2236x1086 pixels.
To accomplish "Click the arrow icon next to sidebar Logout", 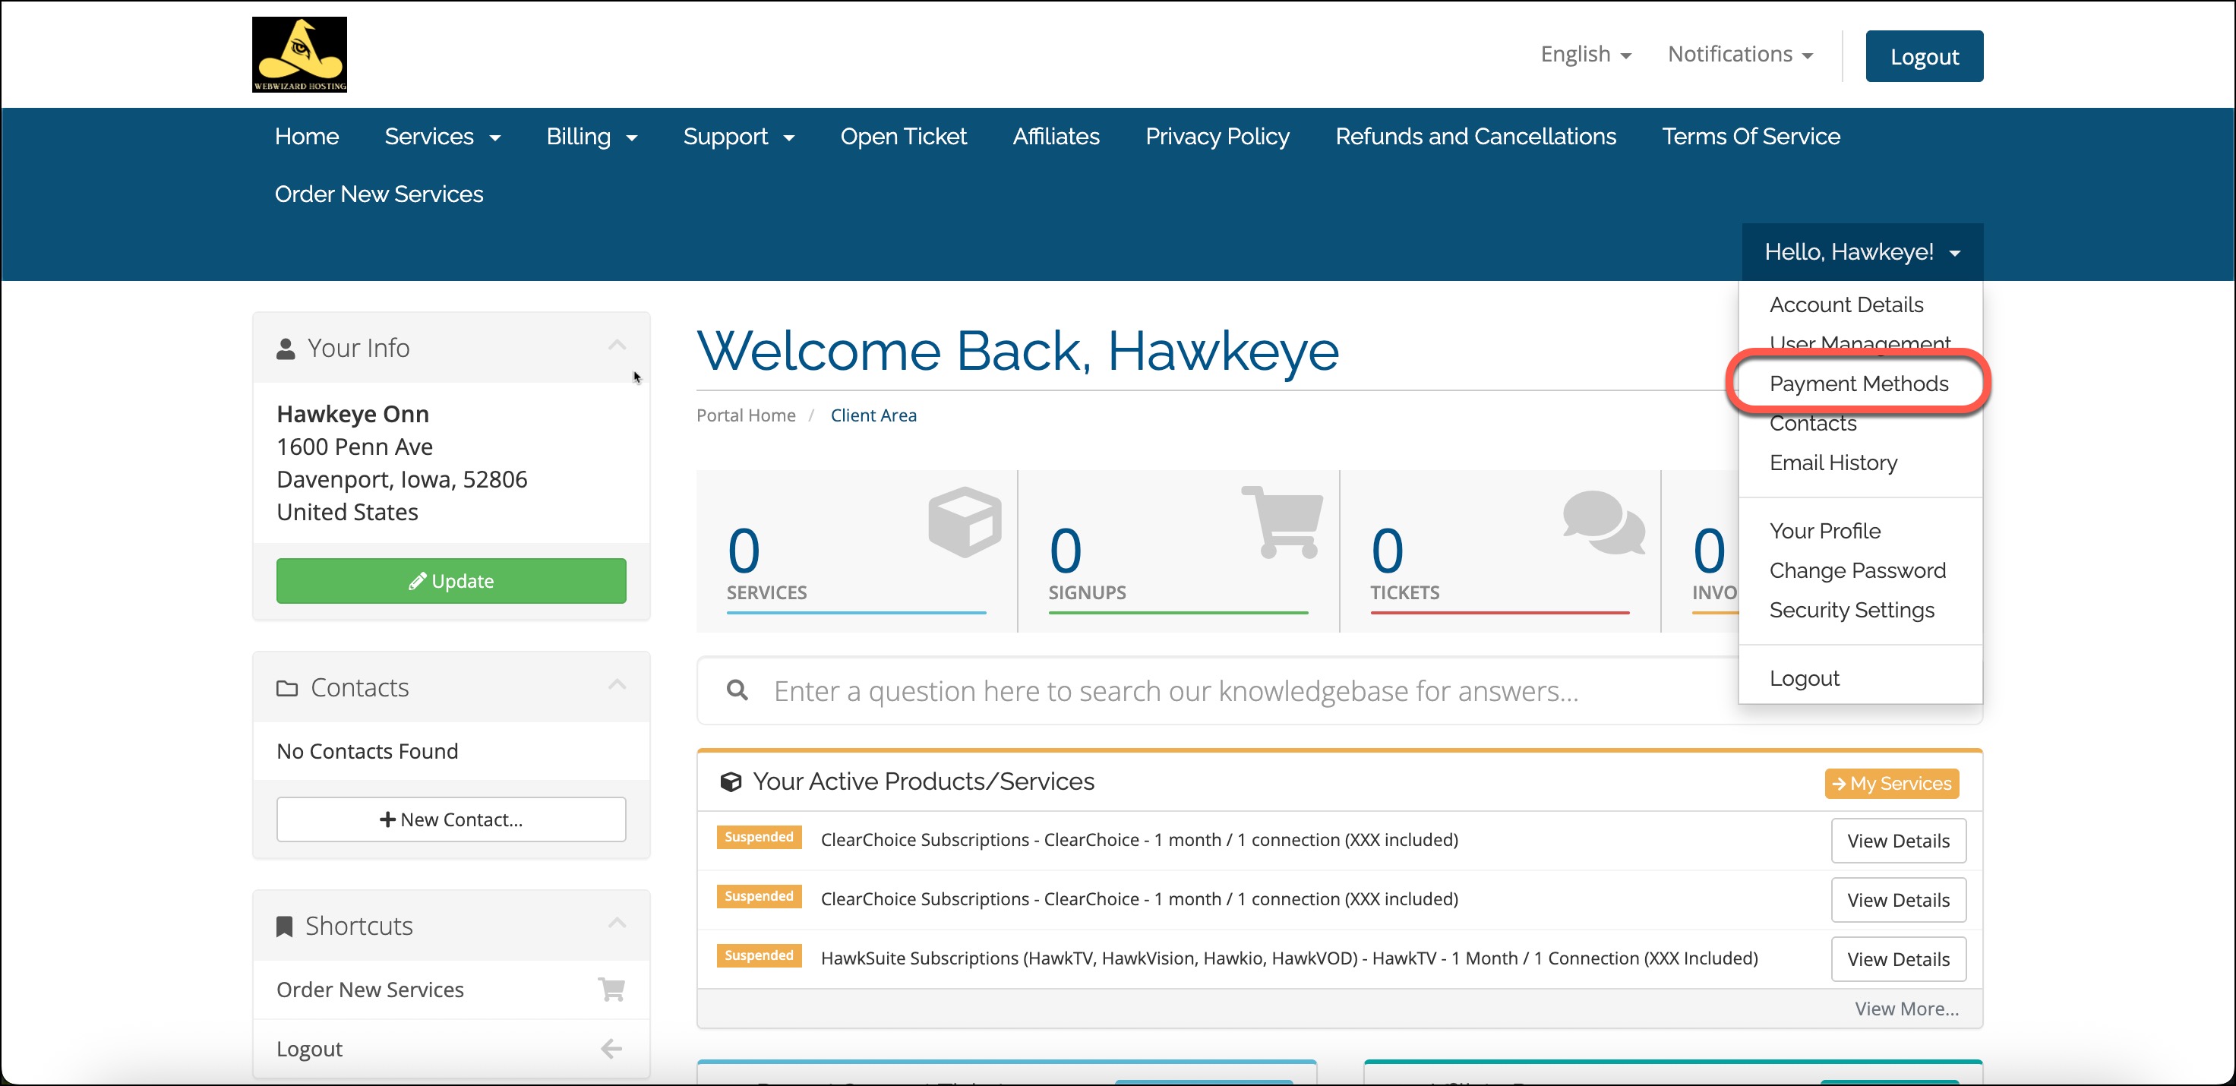I will [x=611, y=1049].
